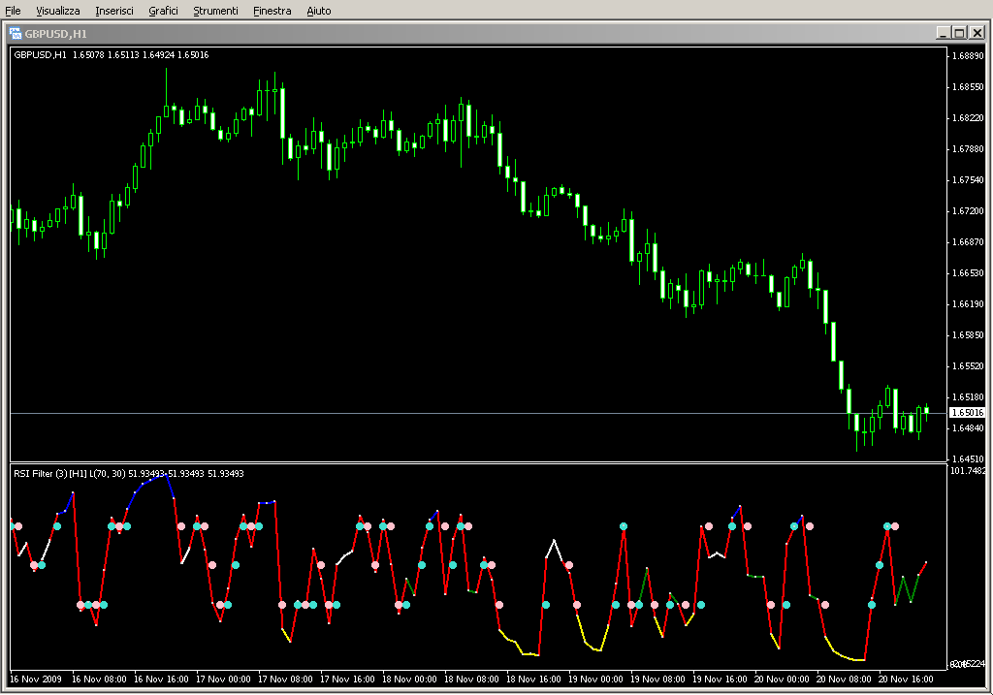The height and width of the screenshot is (695, 993).
Task: Click the GBPUSD,H1 window title text
Action: pos(55,34)
